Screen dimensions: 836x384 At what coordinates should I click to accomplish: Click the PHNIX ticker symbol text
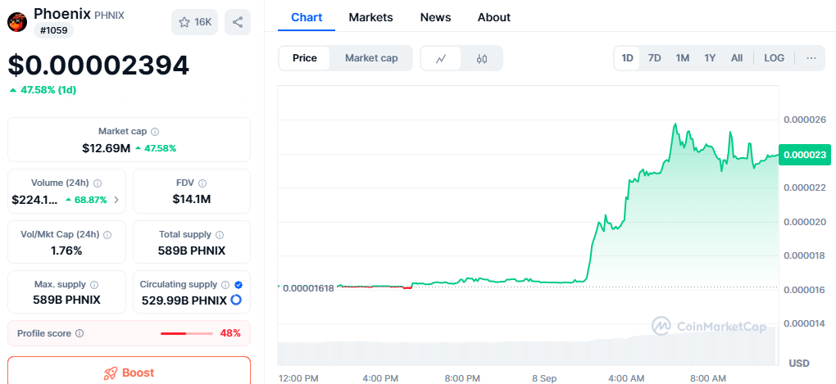tap(109, 16)
